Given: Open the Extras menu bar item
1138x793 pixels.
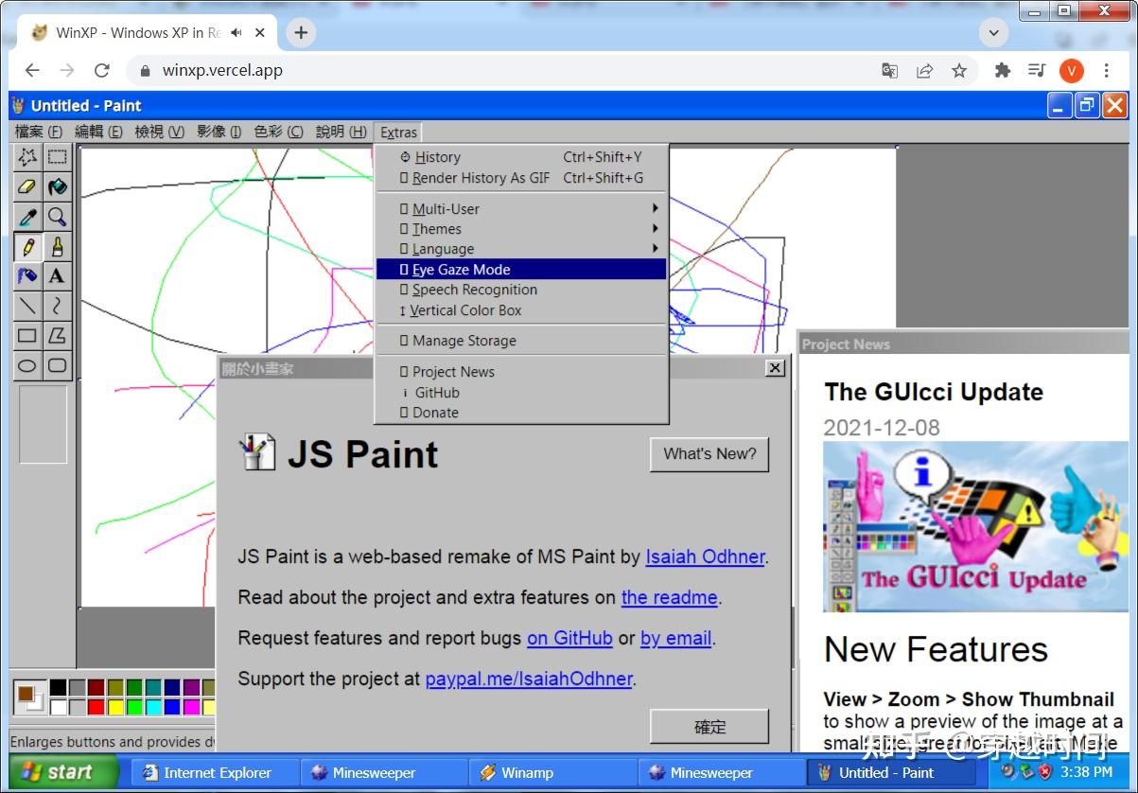Looking at the screenshot, I should [398, 132].
